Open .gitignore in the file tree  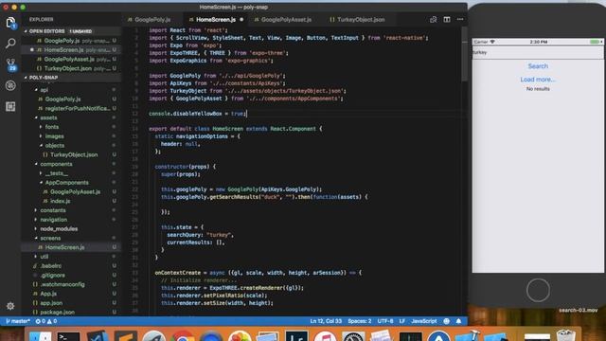point(72,275)
